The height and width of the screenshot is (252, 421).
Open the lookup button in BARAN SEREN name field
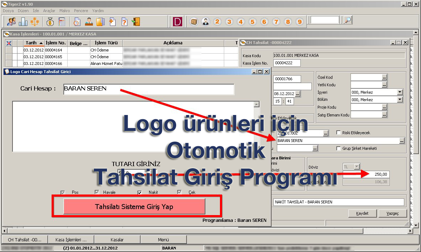[x=402, y=141]
